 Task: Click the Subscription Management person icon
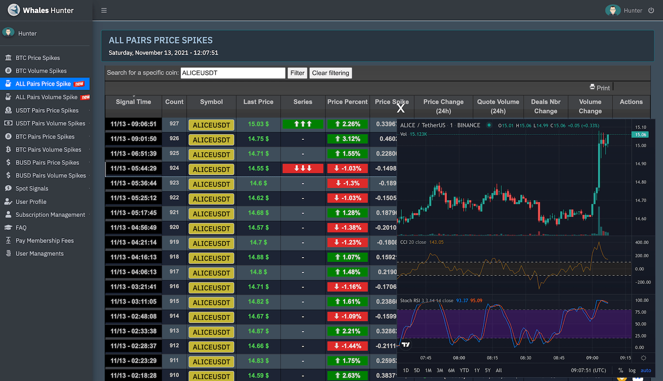point(8,214)
